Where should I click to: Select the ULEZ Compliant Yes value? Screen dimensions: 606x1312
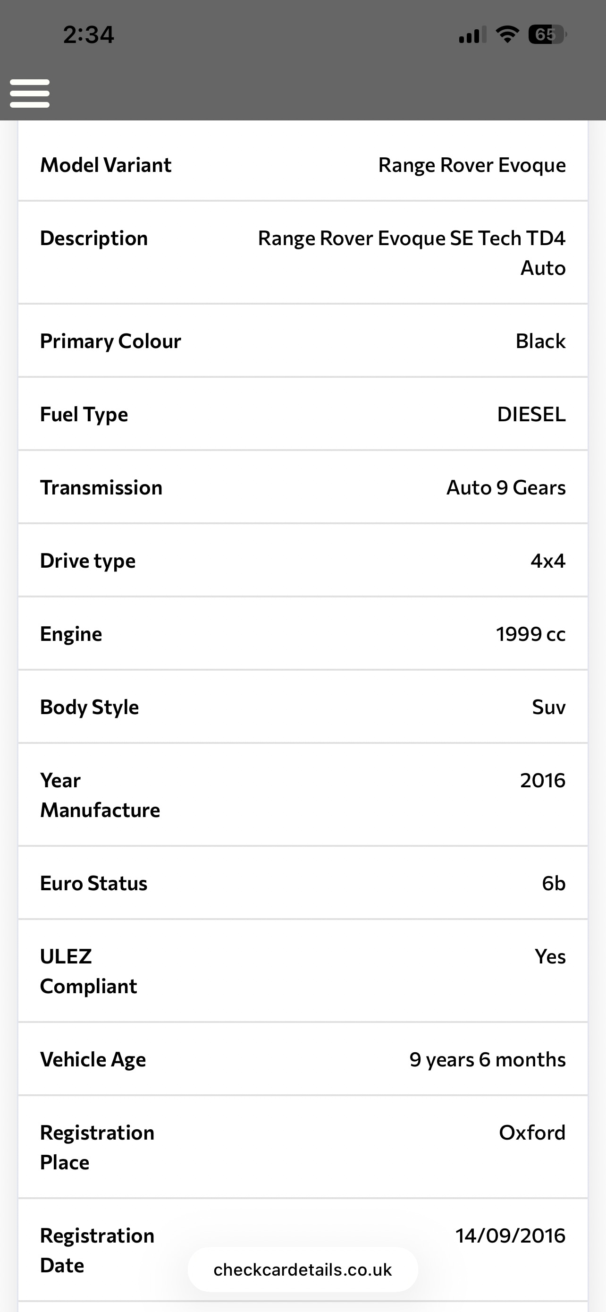click(x=550, y=957)
